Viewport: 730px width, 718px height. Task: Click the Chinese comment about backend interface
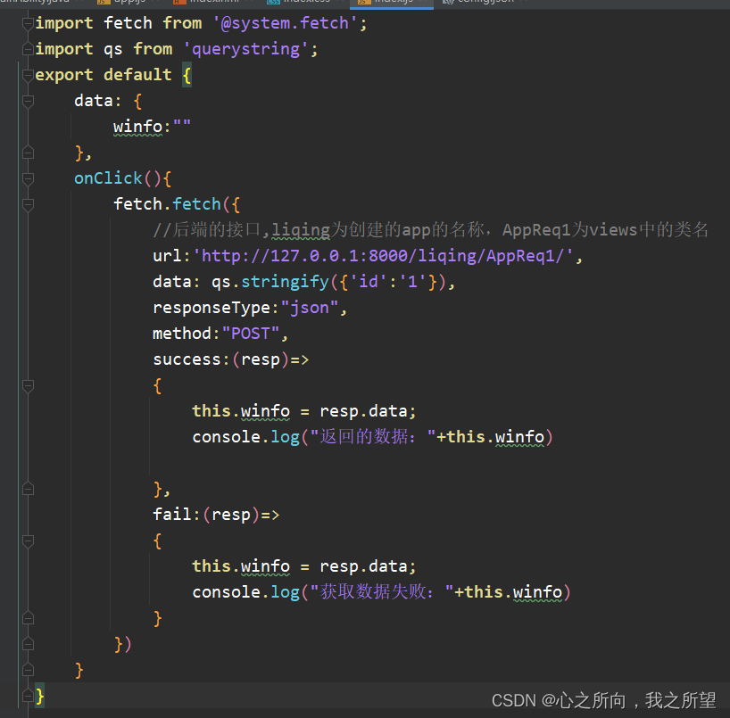[431, 230]
